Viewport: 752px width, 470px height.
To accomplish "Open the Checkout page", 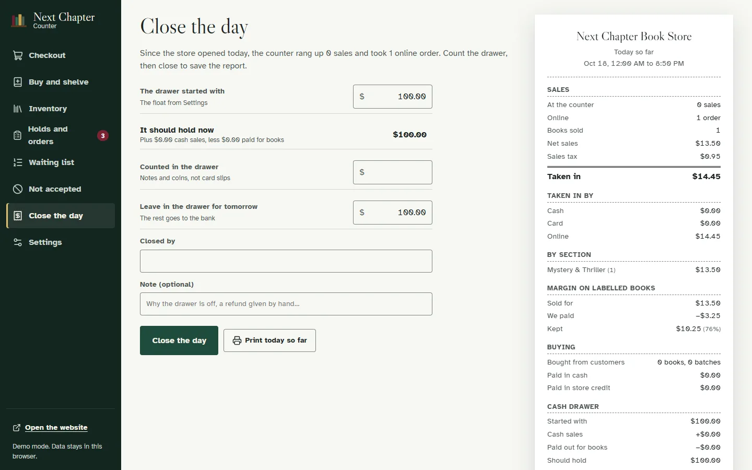I will coord(61,55).
